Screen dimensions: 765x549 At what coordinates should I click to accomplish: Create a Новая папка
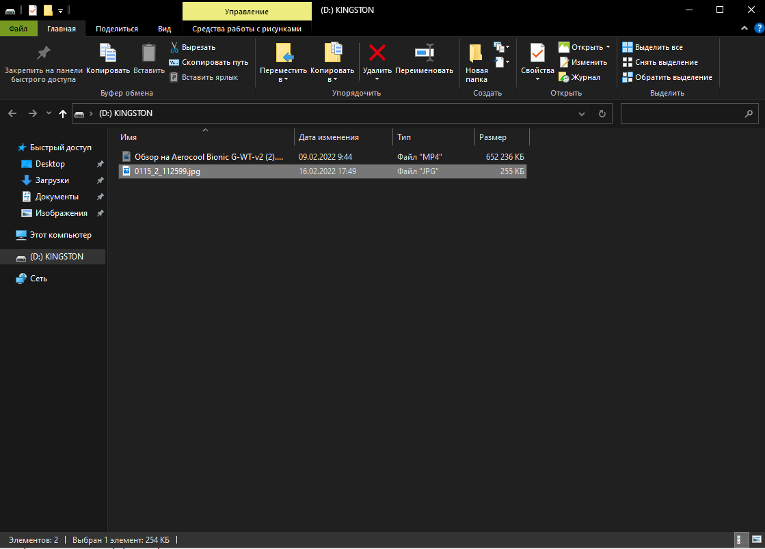(477, 63)
